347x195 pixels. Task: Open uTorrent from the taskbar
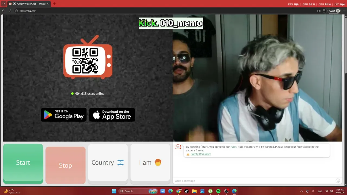coord(210,191)
